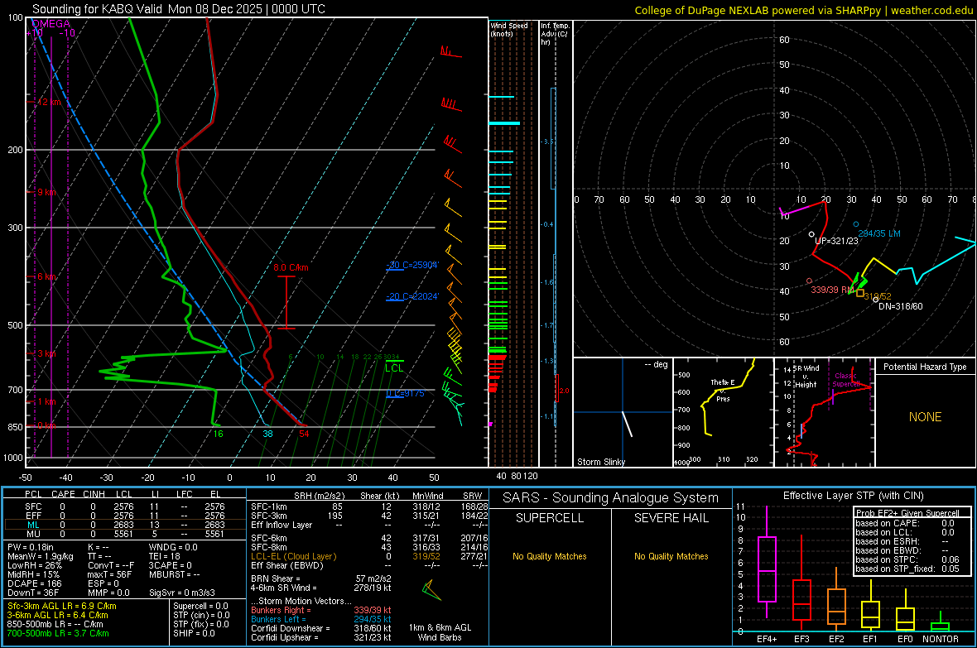Screen dimensions: 977x648
Task: Click the 8.0 C/km lapse rate label
Action: (291, 267)
